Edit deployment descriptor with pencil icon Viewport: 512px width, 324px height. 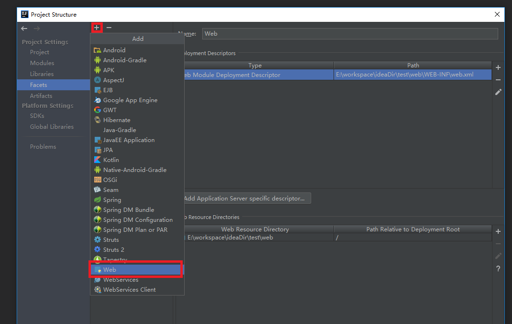(498, 92)
